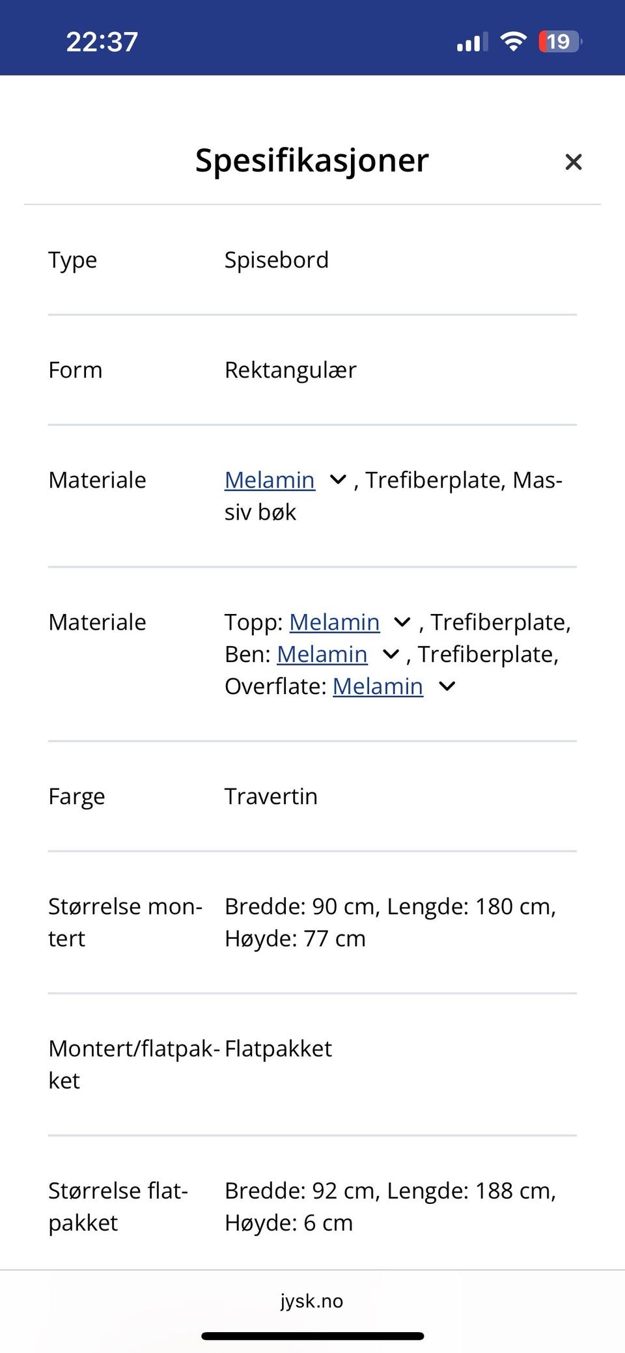Tap the cellular signal strength icon

coord(472,43)
